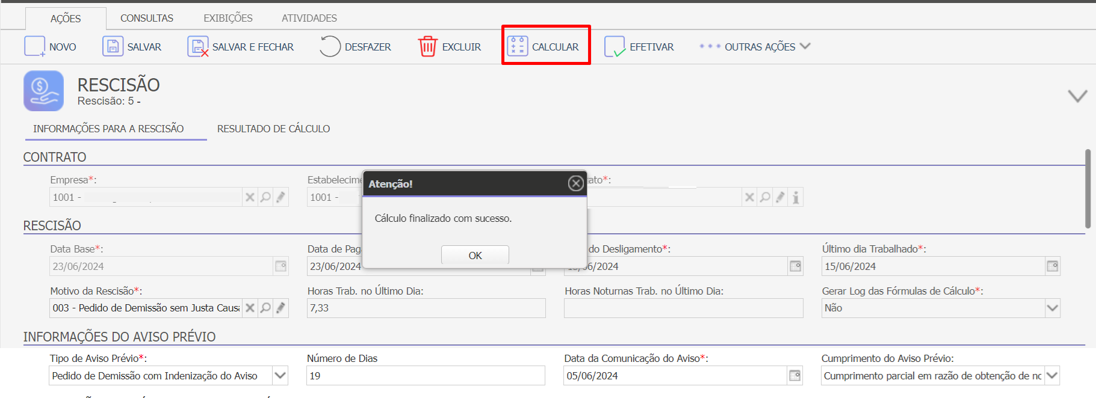Click the 'Cálculo finalizado com sucesso.' message
1096x398 pixels.
(x=443, y=218)
